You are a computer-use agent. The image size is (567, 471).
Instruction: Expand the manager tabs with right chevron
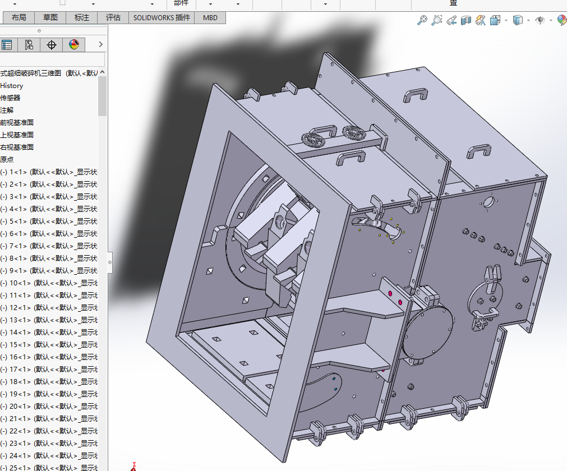tap(100, 44)
